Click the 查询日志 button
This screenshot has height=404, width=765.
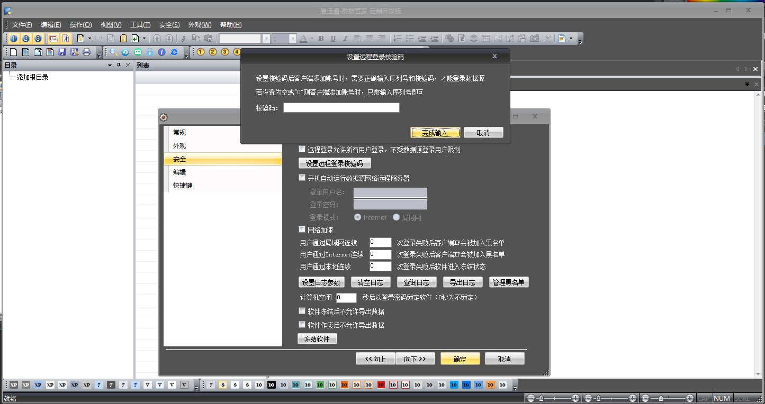coord(417,282)
